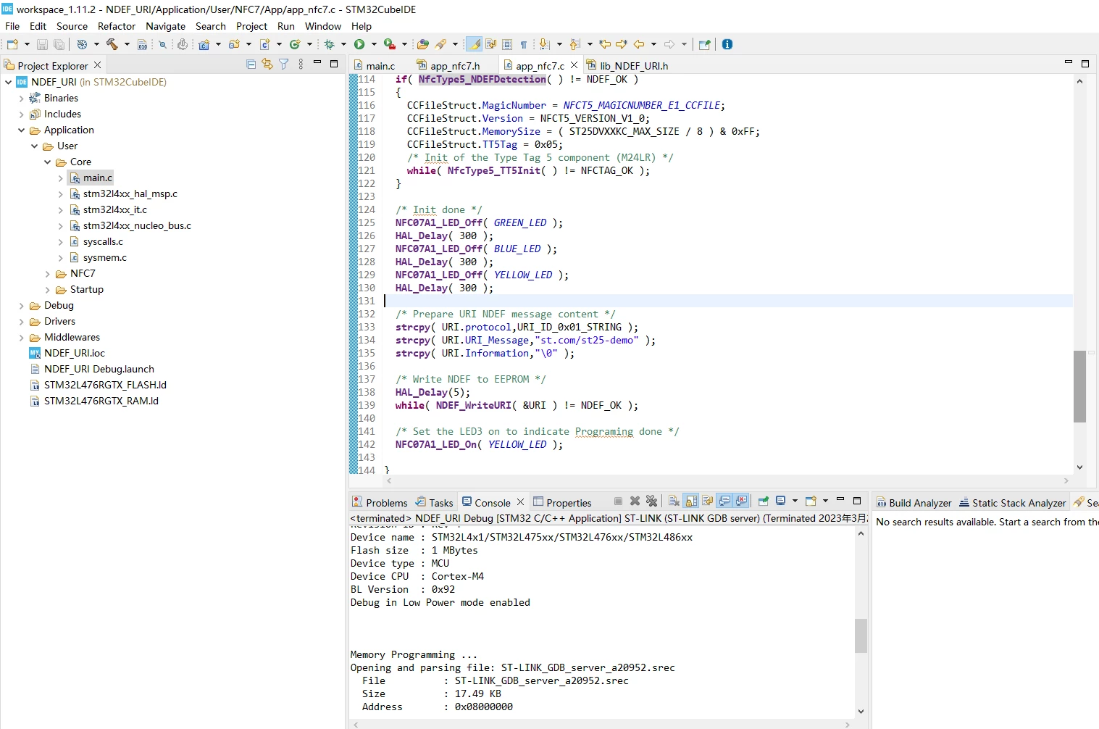The width and height of the screenshot is (1099, 729).
Task: Select NDEF_URI.ioc file
Action: point(74,353)
